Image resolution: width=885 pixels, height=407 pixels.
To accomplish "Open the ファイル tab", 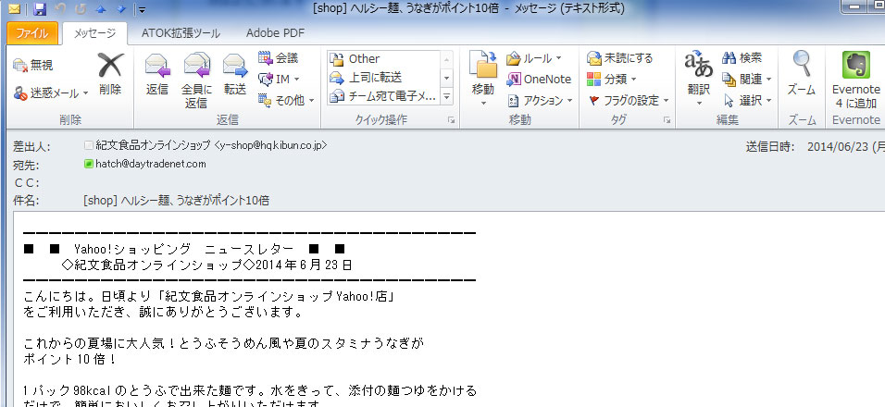I will coord(31,33).
